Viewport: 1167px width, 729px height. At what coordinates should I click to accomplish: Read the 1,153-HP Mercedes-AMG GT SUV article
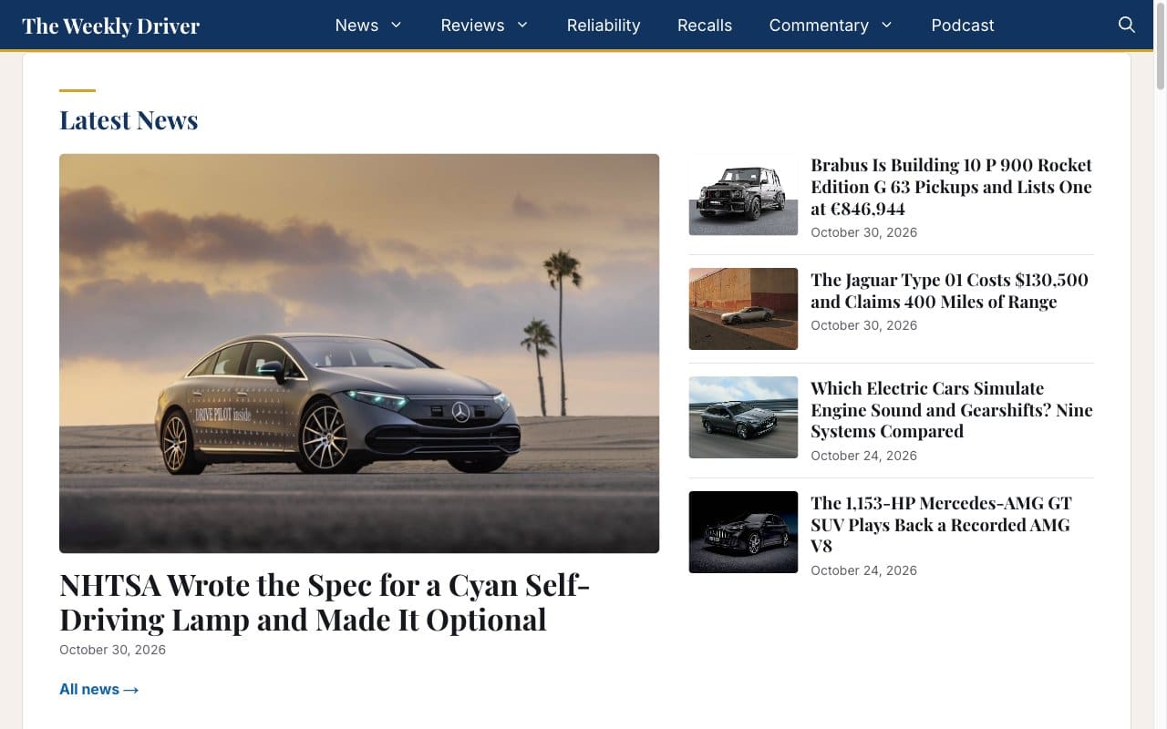941,525
